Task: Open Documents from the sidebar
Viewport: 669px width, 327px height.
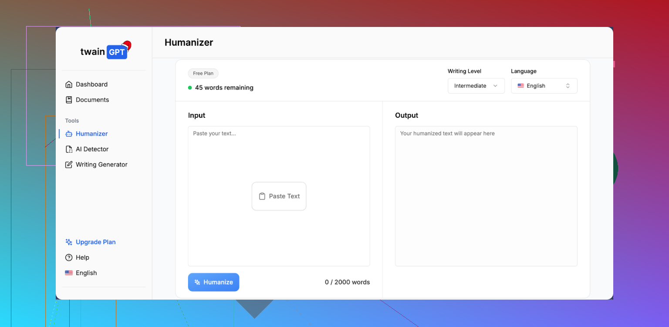Action: (92, 100)
